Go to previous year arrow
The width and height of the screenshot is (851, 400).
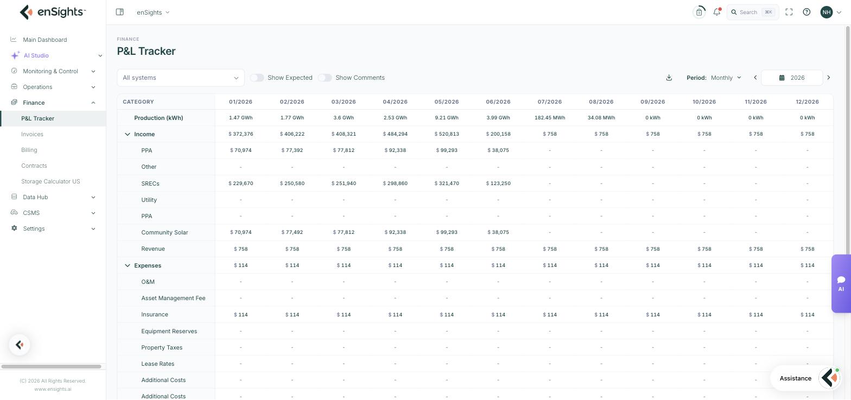click(x=755, y=78)
